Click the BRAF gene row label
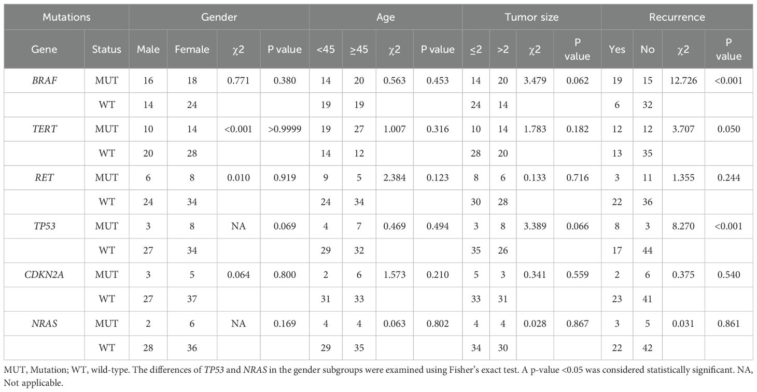757x392 pixels. tap(44, 81)
